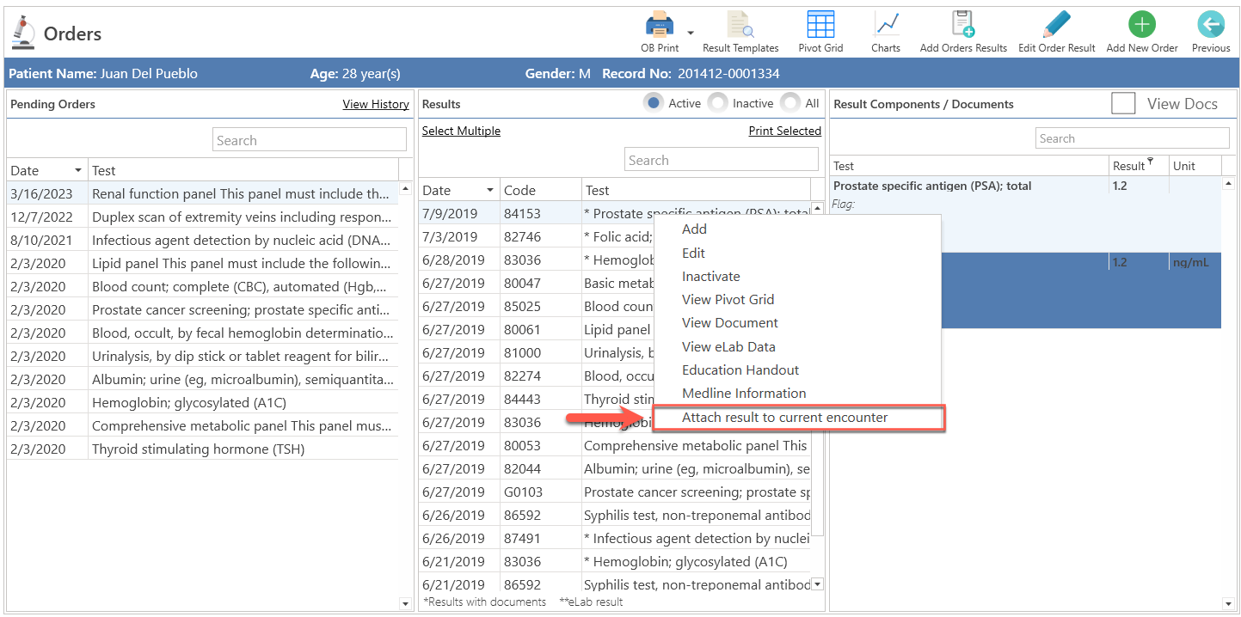Select result row with code 82044
The image size is (1241, 617).
pos(615,468)
